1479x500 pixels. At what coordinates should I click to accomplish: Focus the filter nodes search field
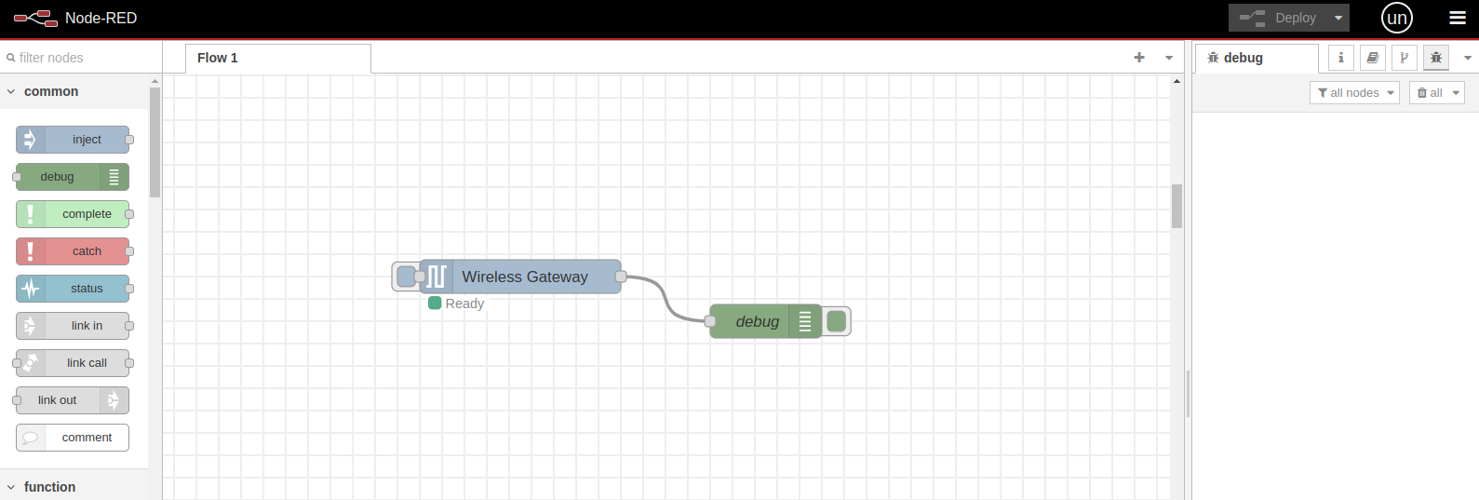coord(81,58)
